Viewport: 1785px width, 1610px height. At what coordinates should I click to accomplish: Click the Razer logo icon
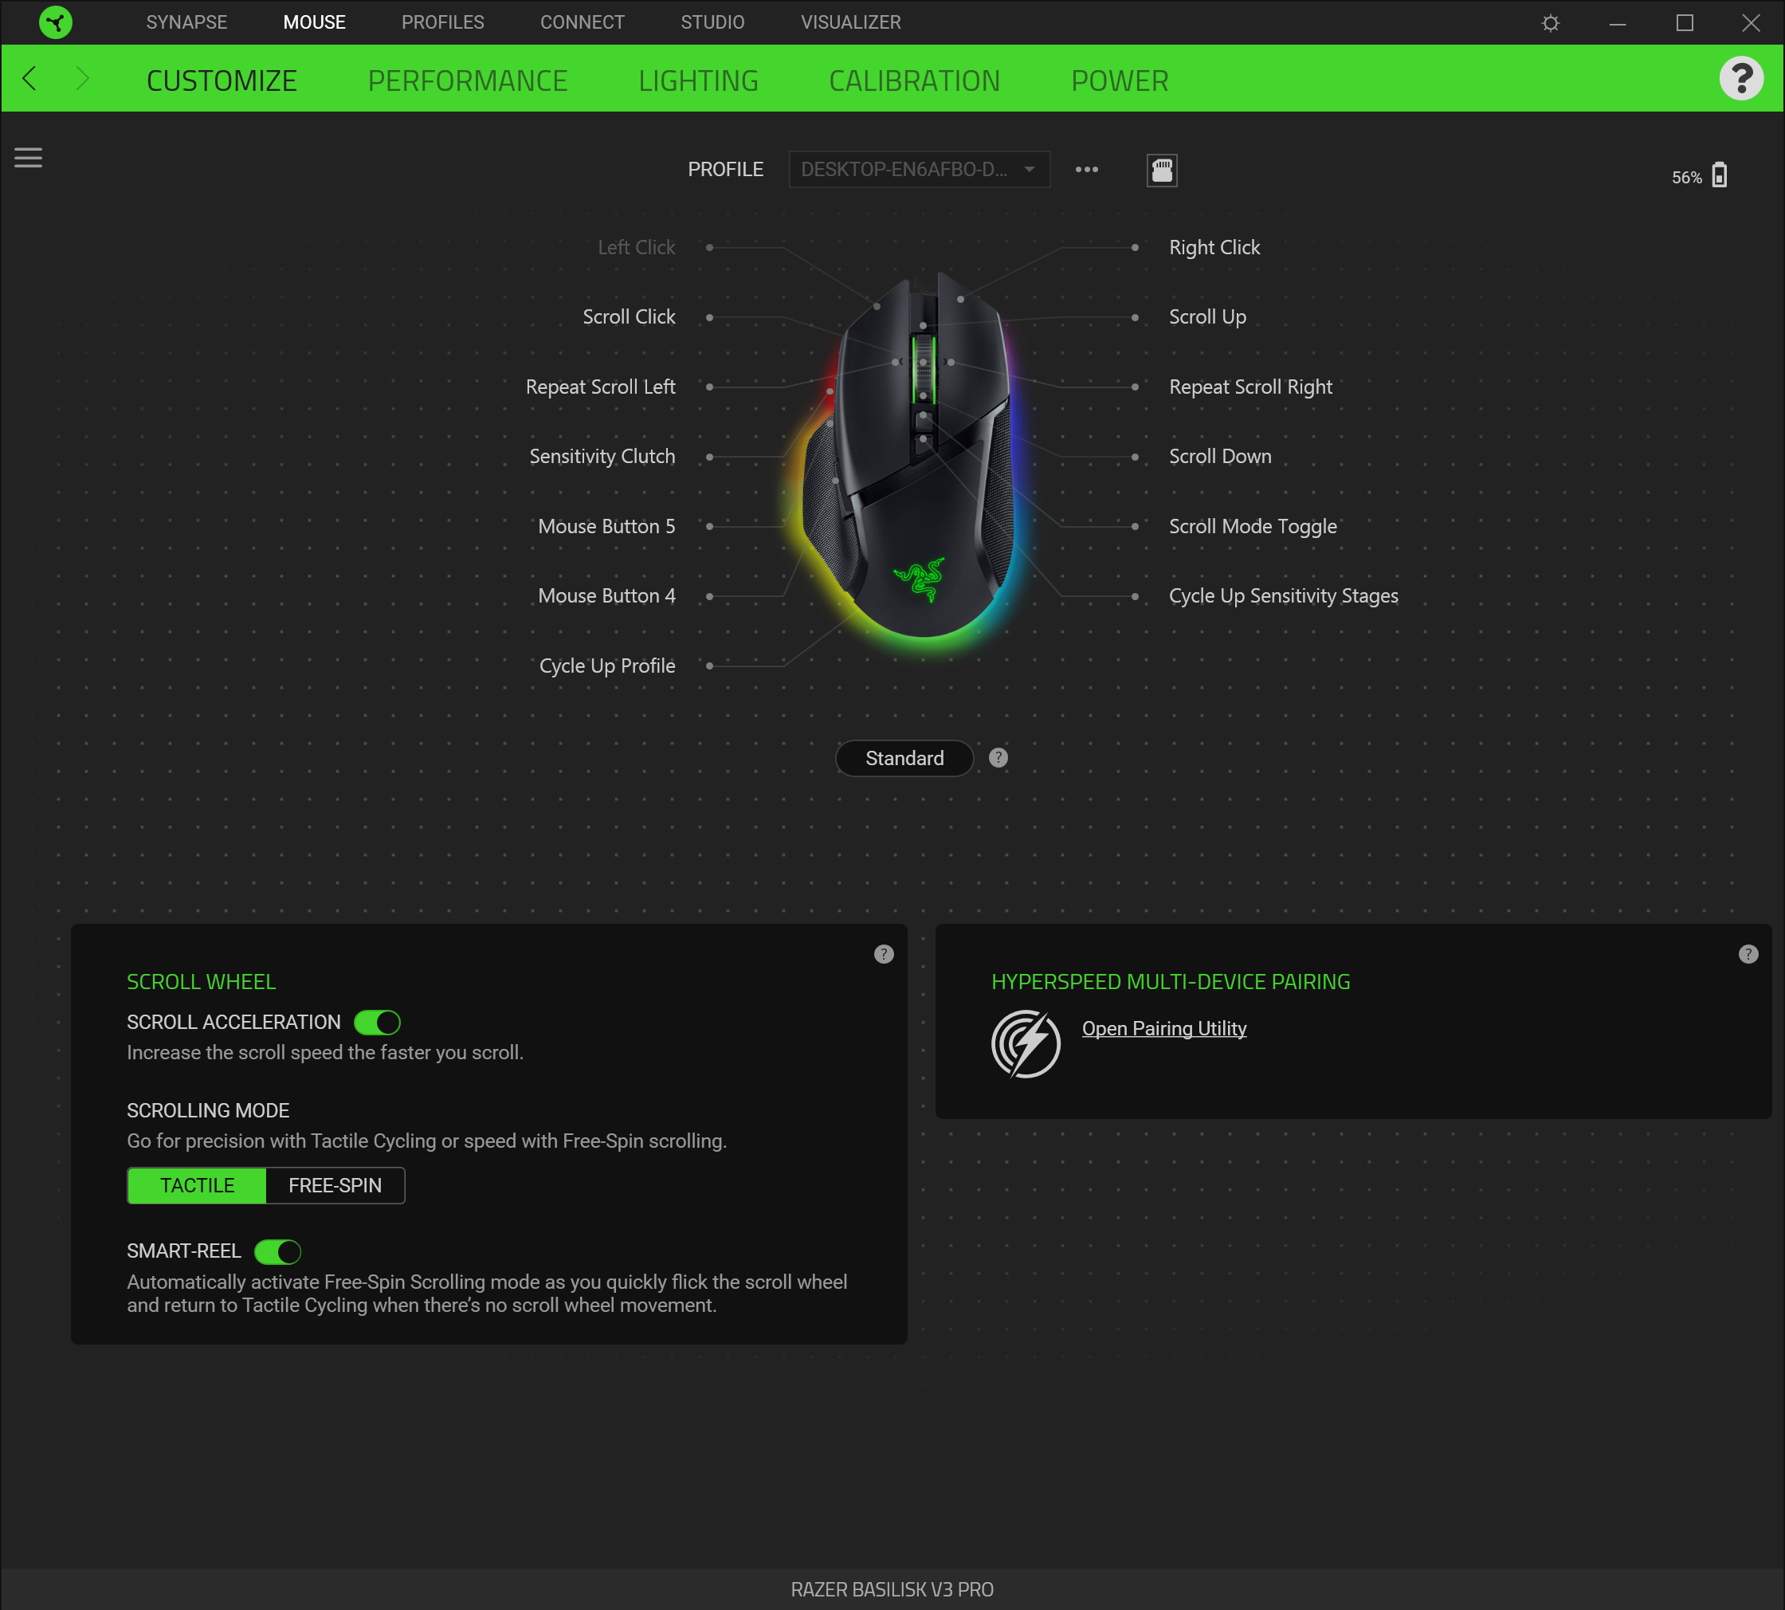55,22
